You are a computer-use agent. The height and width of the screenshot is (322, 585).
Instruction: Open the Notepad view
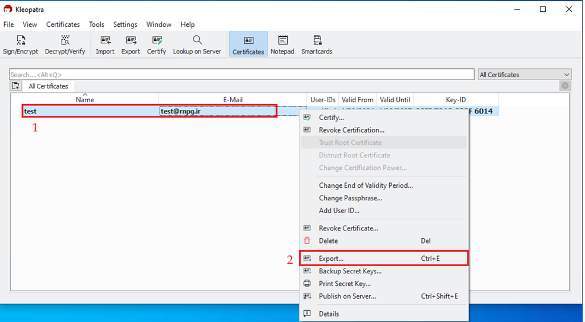tap(282, 45)
